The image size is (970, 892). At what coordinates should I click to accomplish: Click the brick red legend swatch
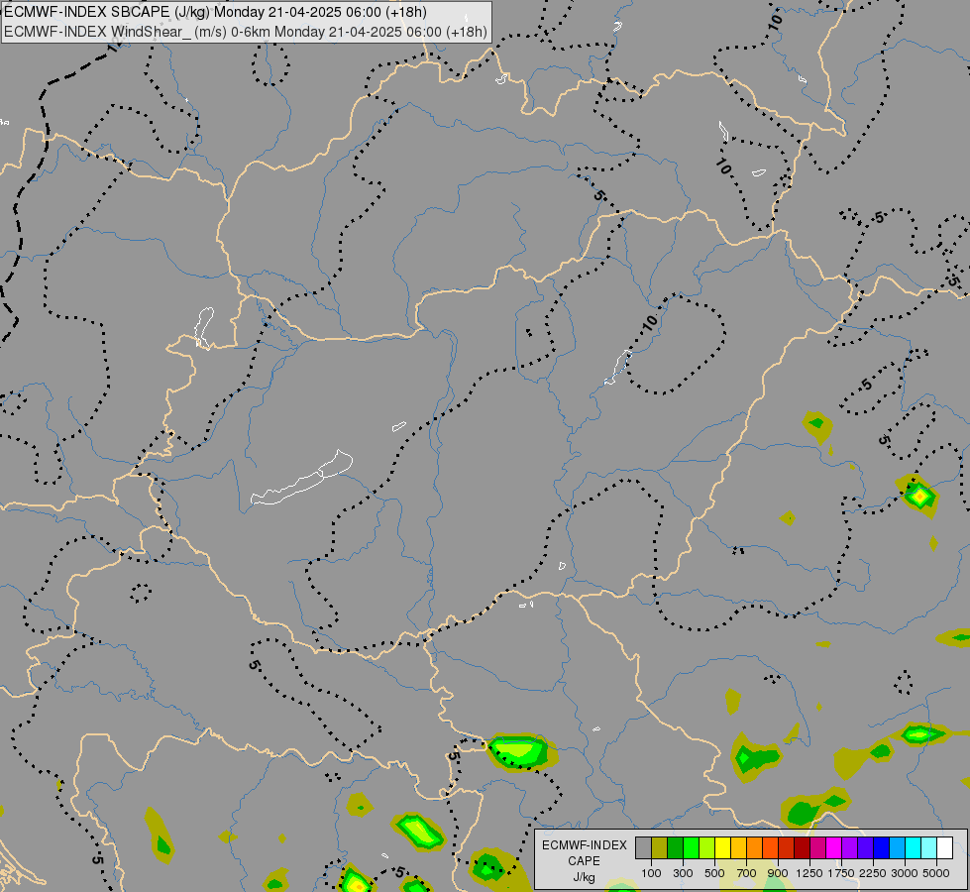coord(787,848)
